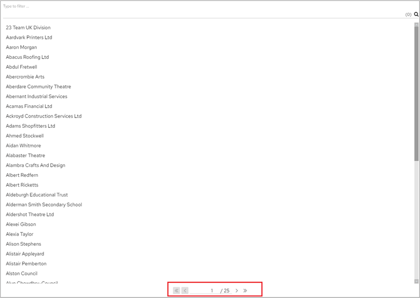Image resolution: width=420 pixels, height=298 pixels.
Task: Go to the first page
Action: click(x=177, y=291)
